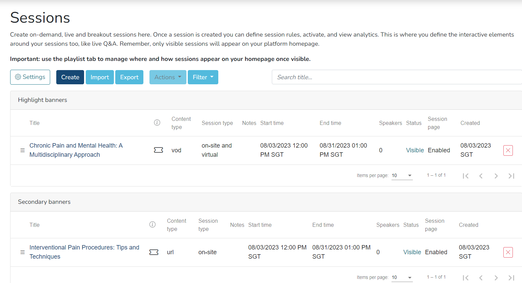Toggle Visible status of Interventional Pain session
The width and height of the screenshot is (522, 283).
pyautogui.click(x=412, y=252)
